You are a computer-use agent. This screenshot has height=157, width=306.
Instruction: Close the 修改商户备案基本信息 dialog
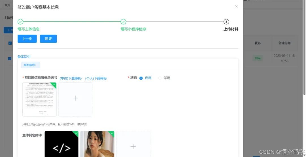point(236,7)
